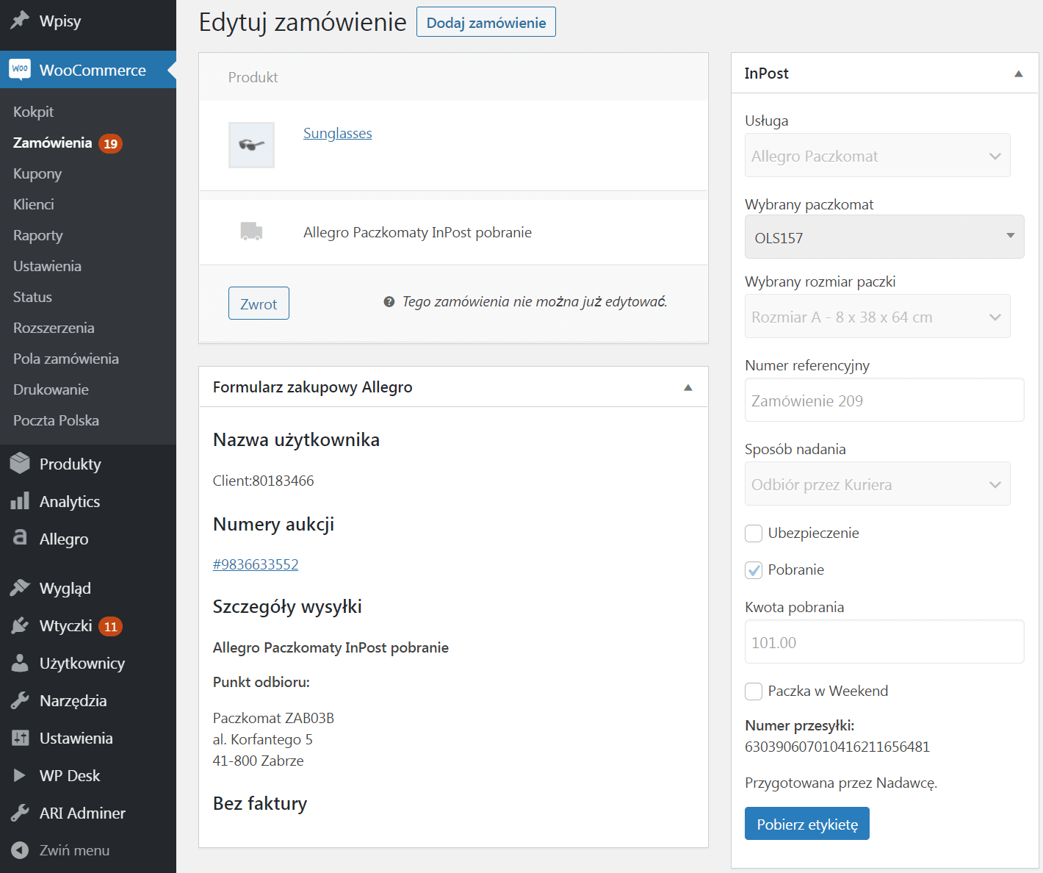1043x873 pixels.
Task: Click the Allegro letter icon in sidebar
Action: (20, 538)
